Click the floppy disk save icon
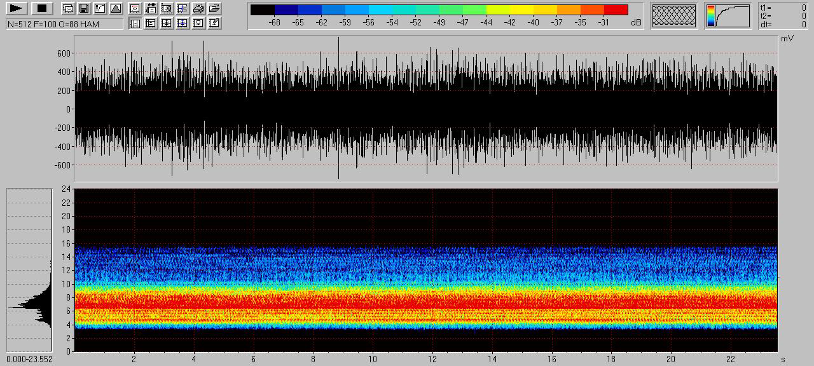 click(x=84, y=9)
